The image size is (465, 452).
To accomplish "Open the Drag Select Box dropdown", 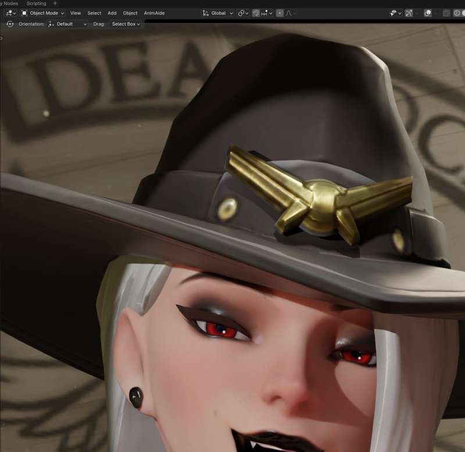I will pyautogui.click(x=126, y=24).
